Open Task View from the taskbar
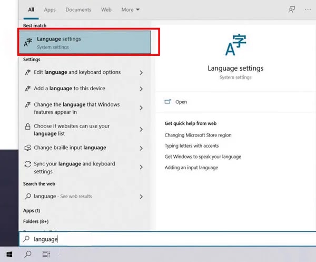 pyautogui.click(x=46, y=254)
